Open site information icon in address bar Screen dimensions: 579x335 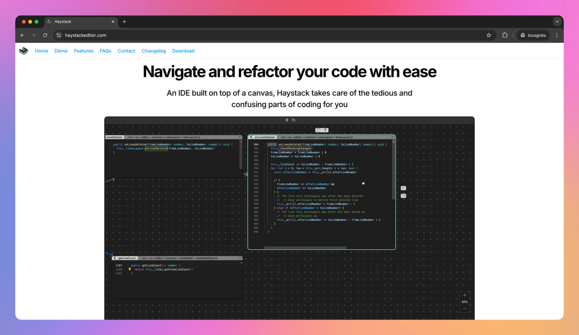(59, 35)
